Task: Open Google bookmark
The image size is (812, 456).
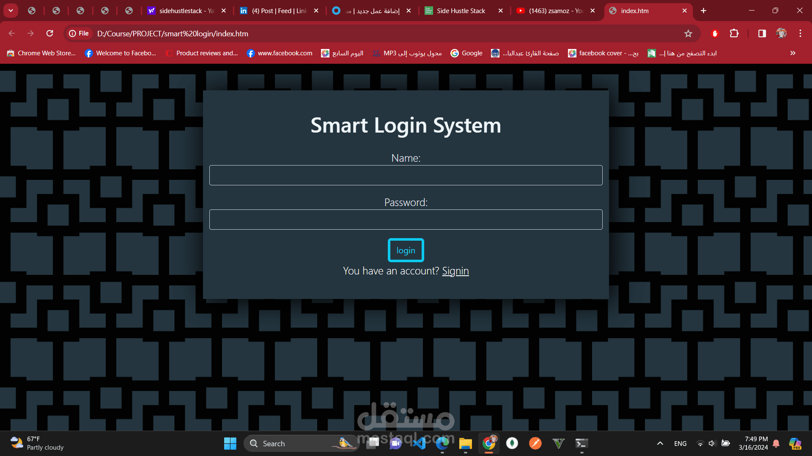Action: pyautogui.click(x=466, y=53)
